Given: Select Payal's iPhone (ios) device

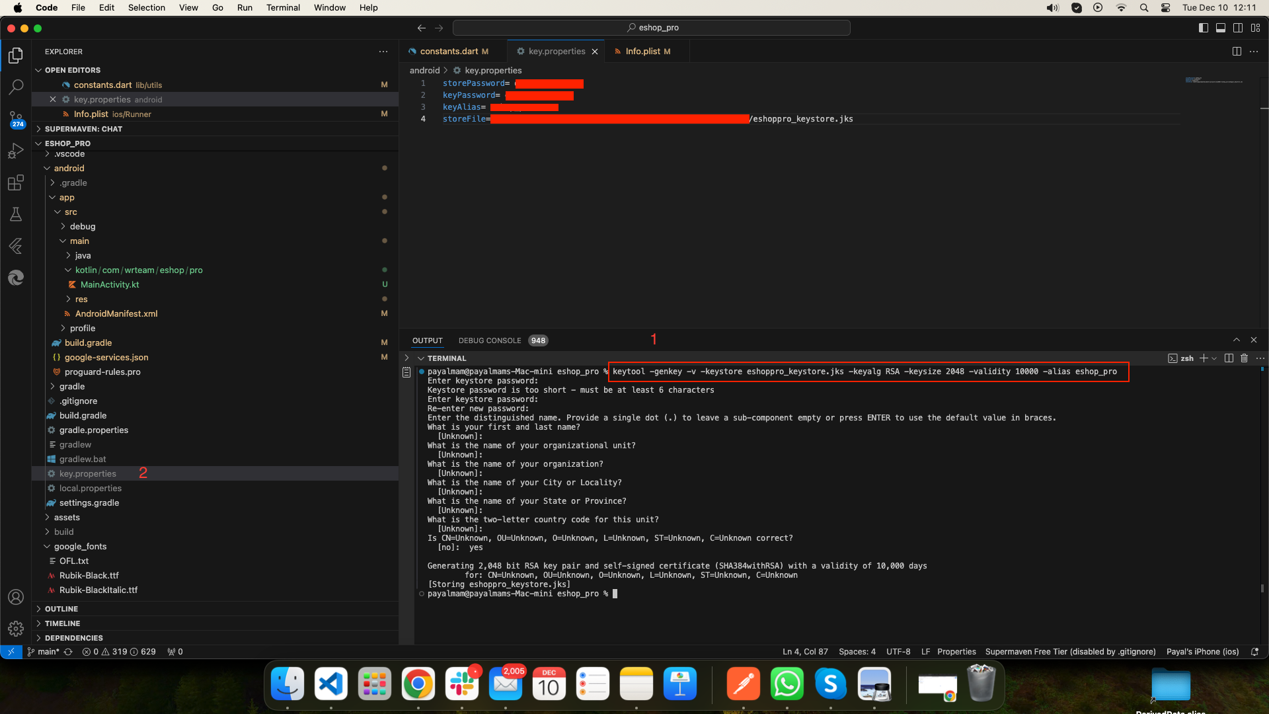Looking at the screenshot, I should coord(1202,652).
